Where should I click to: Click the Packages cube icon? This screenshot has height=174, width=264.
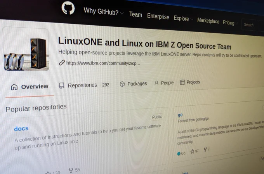[x=122, y=84]
